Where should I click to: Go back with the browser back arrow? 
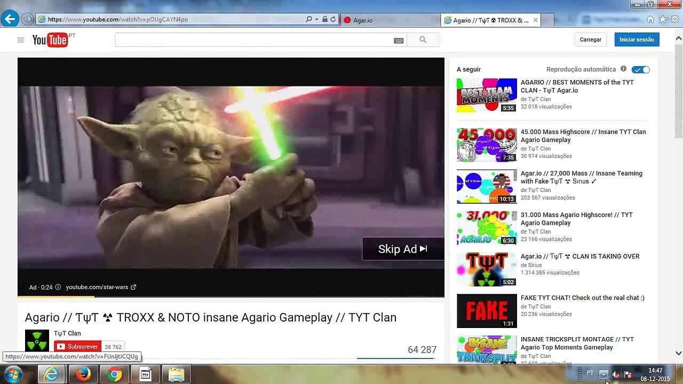10,19
